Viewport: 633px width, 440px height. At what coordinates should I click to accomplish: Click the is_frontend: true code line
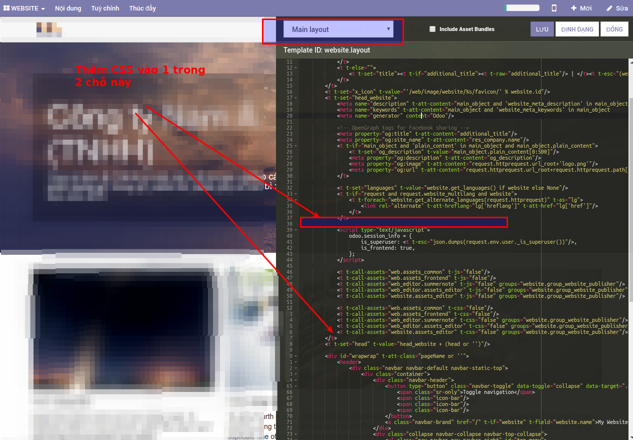[388, 248]
